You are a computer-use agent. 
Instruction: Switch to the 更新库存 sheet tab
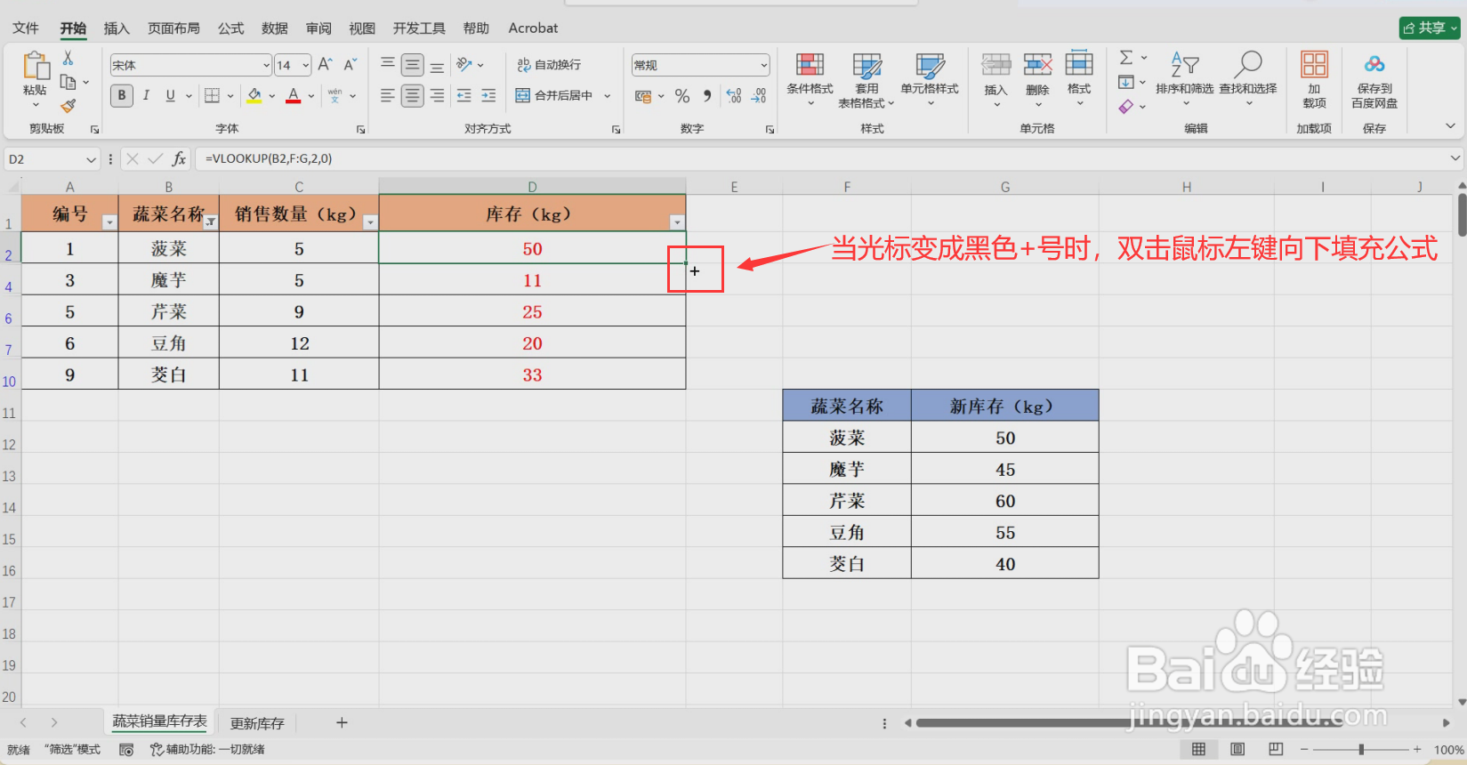pyautogui.click(x=257, y=723)
